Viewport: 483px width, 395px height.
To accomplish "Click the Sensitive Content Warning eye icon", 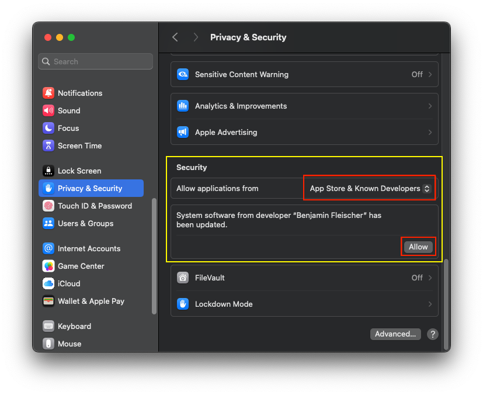I will (183, 74).
